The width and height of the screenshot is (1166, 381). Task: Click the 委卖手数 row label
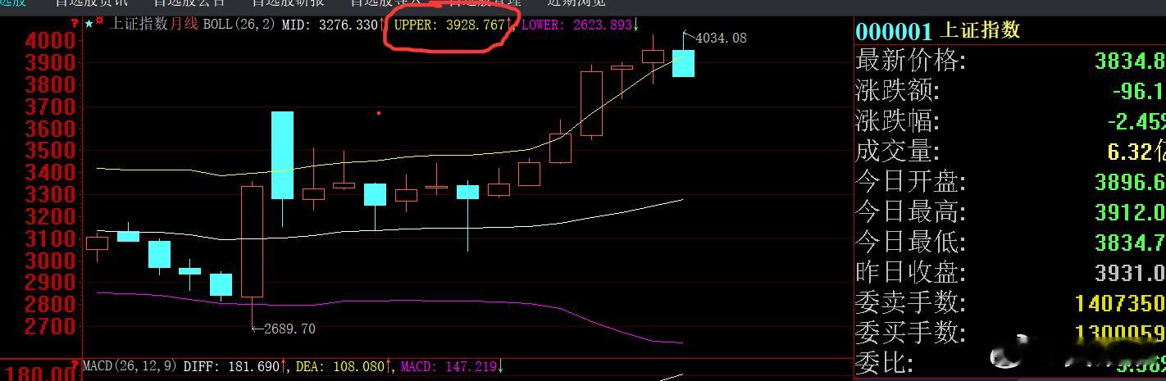coord(910,303)
